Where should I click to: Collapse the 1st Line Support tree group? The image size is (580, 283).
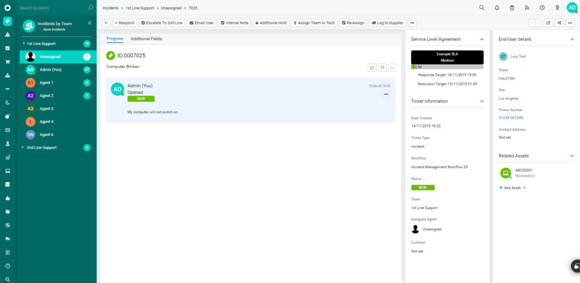coord(24,43)
